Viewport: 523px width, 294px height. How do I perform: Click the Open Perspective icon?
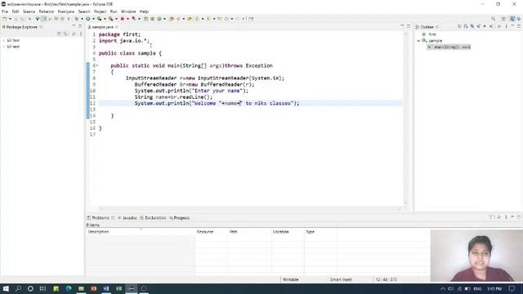[504, 19]
